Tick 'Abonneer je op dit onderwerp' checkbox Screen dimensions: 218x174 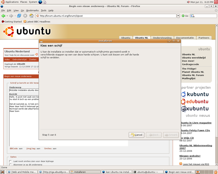point(10,164)
